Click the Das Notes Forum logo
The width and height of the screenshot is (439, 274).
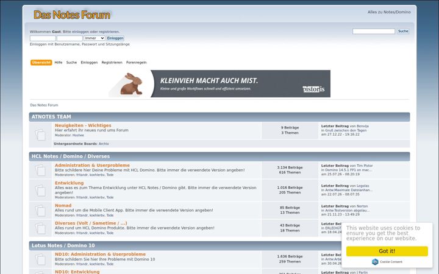[x=72, y=15]
